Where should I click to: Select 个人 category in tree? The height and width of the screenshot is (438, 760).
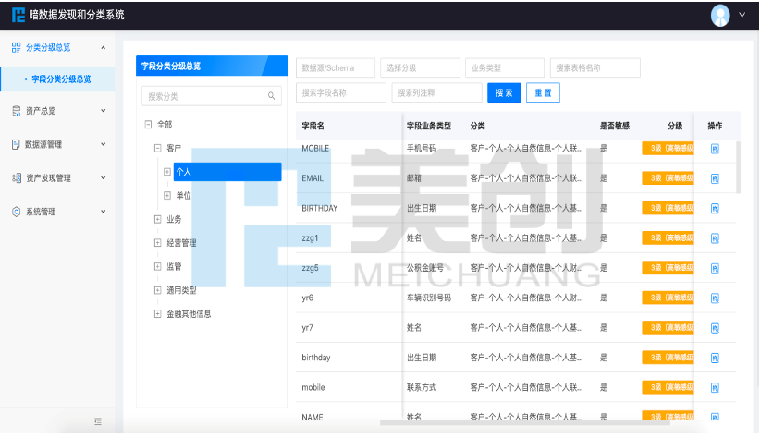(x=227, y=172)
